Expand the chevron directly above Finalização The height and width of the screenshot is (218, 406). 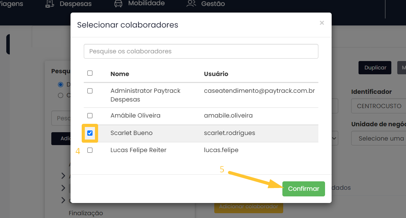click(x=63, y=200)
